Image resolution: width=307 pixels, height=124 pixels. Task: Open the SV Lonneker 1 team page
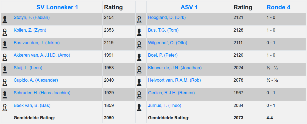coord(57,7)
